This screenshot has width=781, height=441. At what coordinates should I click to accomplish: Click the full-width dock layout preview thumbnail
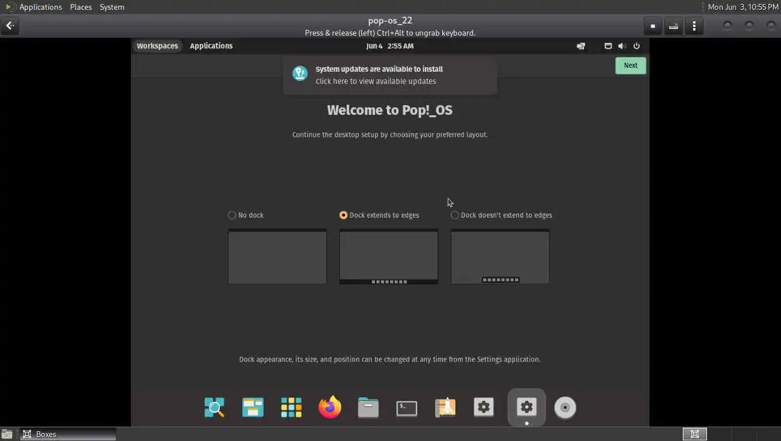(x=389, y=257)
